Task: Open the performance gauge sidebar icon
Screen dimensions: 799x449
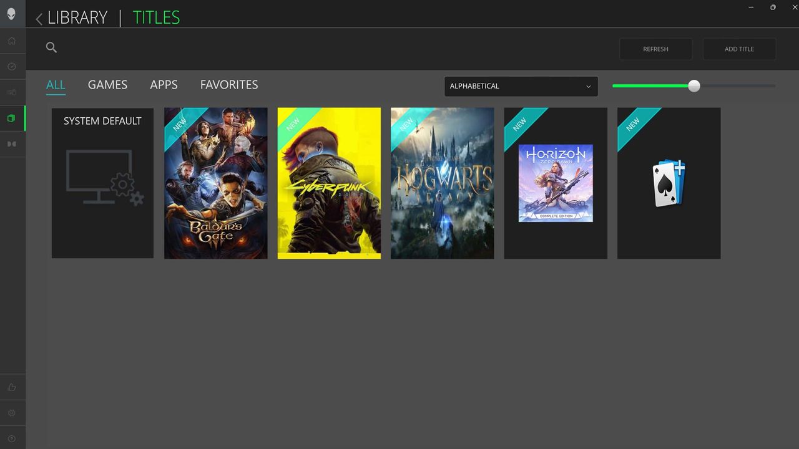Action: coord(12,66)
